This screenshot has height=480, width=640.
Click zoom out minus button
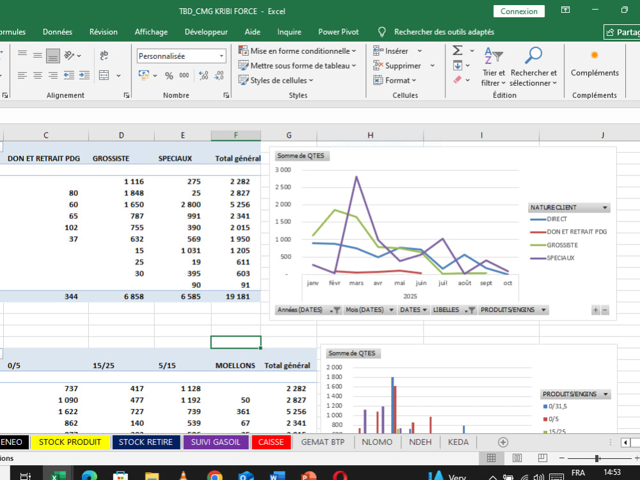pyautogui.click(x=562, y=458)
